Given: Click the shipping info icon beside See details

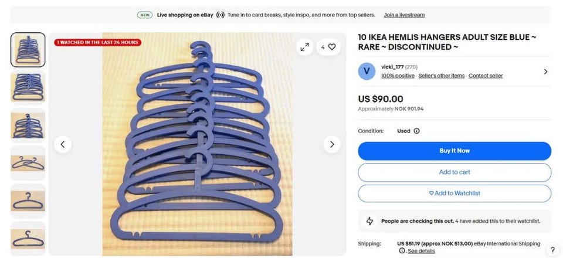Looking at the screenshot, I should [402, 251].
